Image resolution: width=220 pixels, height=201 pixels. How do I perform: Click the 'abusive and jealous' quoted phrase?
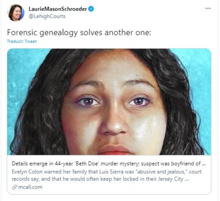(x=161, y=172)
